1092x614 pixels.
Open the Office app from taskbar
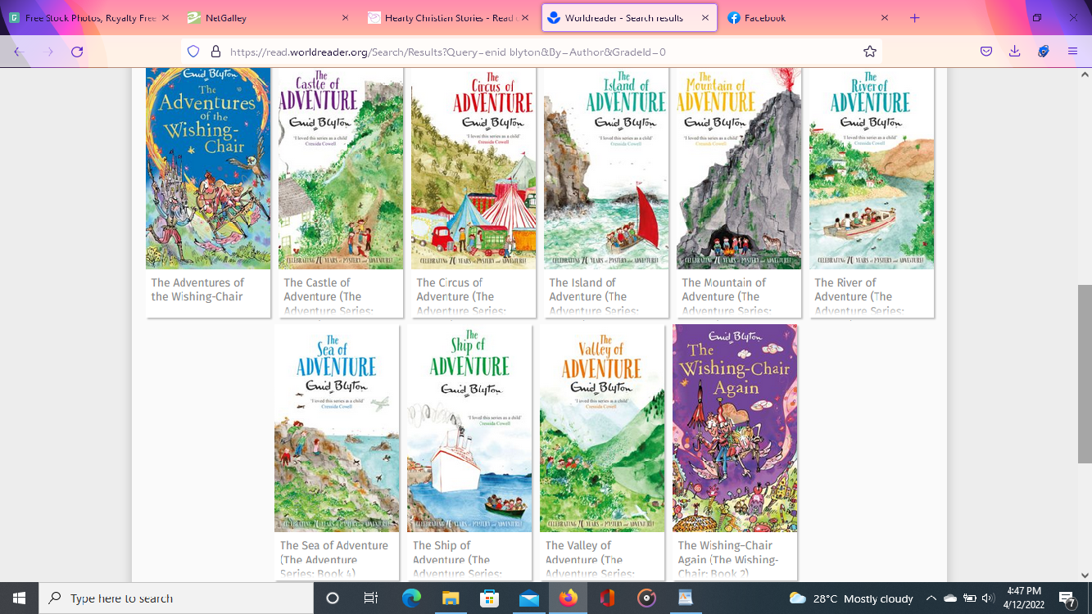pyautogui.click(x=607, y=598)
